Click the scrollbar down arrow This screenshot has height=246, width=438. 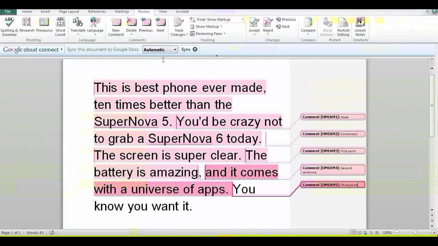click(x=432, y=210)
